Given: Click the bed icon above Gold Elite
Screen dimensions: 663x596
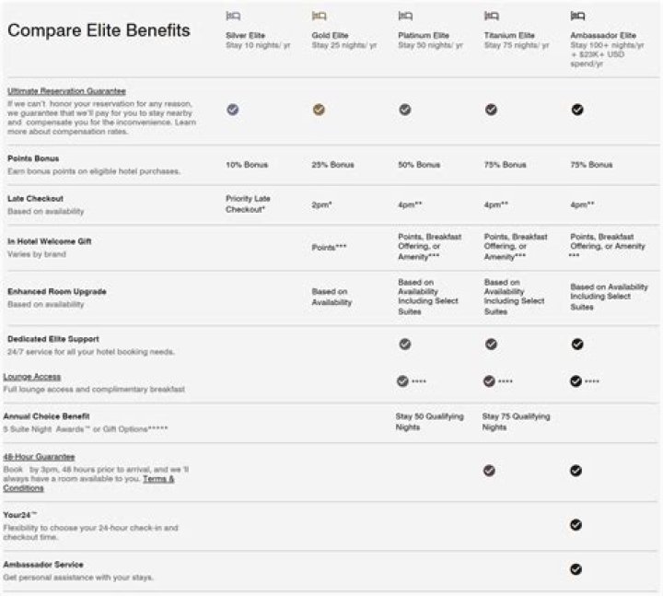Looking at the screenshot, I should (320, 16).
